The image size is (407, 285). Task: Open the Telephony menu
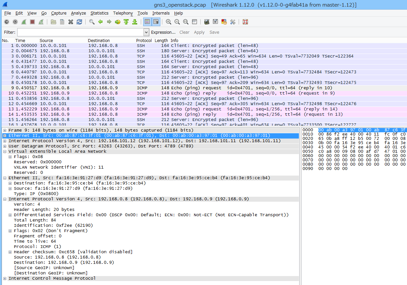point(123,13)
